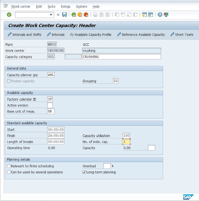The image size is (199, 201).
Task: Click the plant name text GCC
Action: [86, 45]
